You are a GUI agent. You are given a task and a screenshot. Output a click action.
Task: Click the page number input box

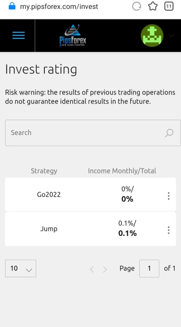(x=149, y=268)
